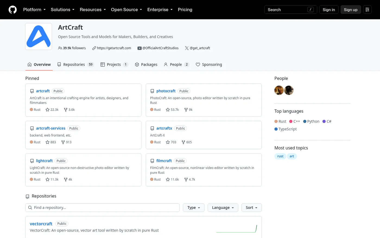Open the vectorcraft repository link
Viewport: 380px width, 238px height.
[x=41, y=224]
